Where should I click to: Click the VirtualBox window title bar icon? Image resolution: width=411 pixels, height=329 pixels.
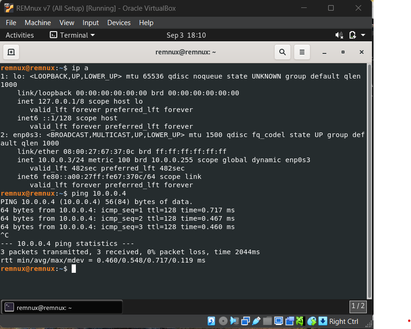click(9, 8)
